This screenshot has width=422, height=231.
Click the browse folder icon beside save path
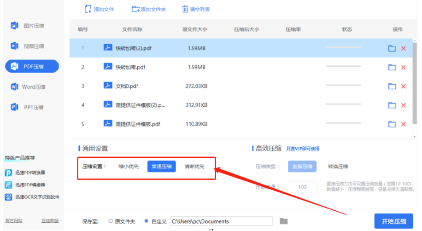click(284, 221)
